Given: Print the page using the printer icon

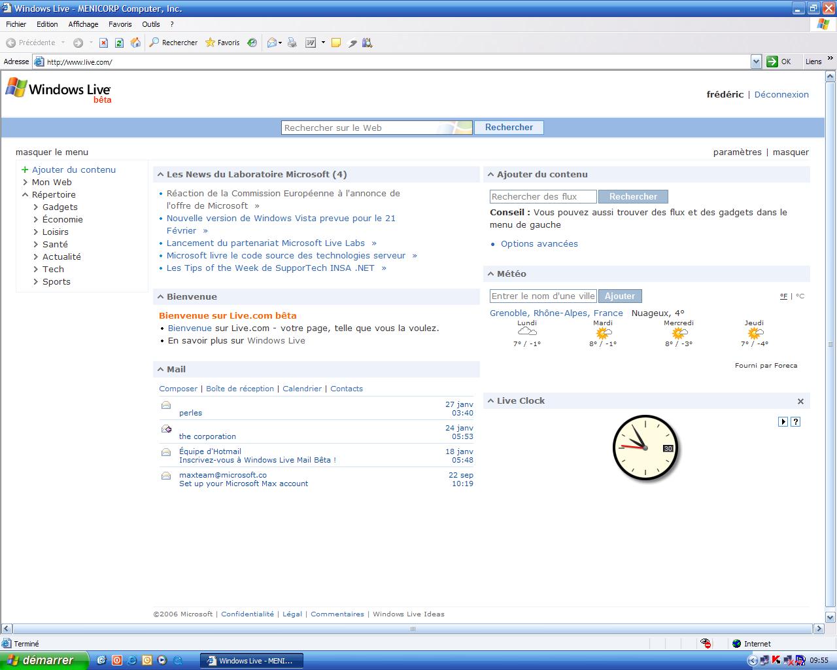Looking at the screenshot, I should click(x=292, y=43).
